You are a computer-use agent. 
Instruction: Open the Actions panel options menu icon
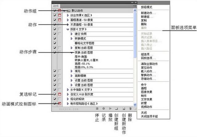(135, 6)
